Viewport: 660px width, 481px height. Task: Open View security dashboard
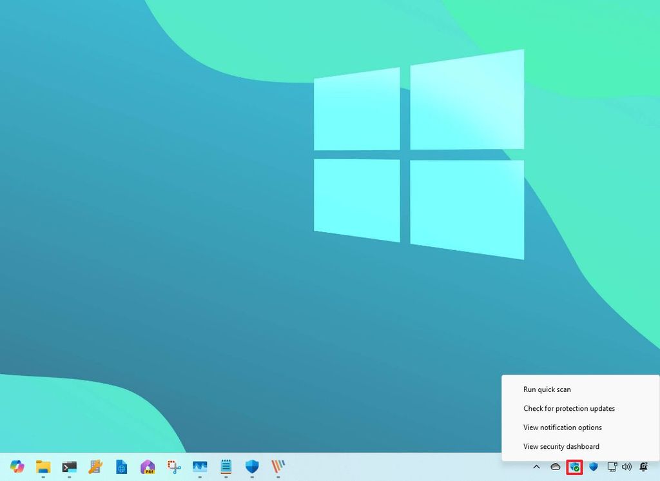pos(561,446)
